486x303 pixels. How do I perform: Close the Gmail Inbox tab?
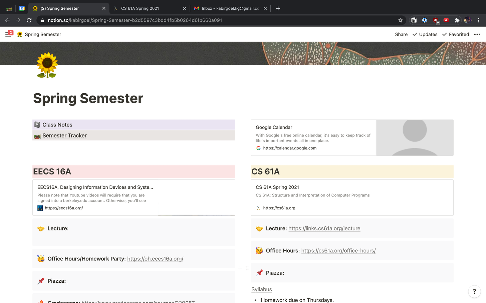coord(265,8)
